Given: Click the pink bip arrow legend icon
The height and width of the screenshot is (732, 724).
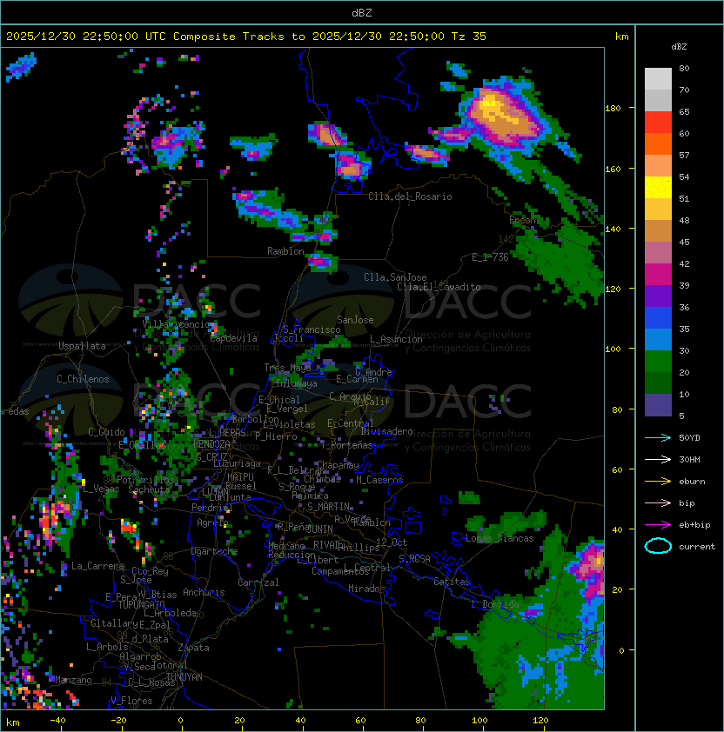Looking at the screenshot, I should pyautogui.click(x=658, y=503).
